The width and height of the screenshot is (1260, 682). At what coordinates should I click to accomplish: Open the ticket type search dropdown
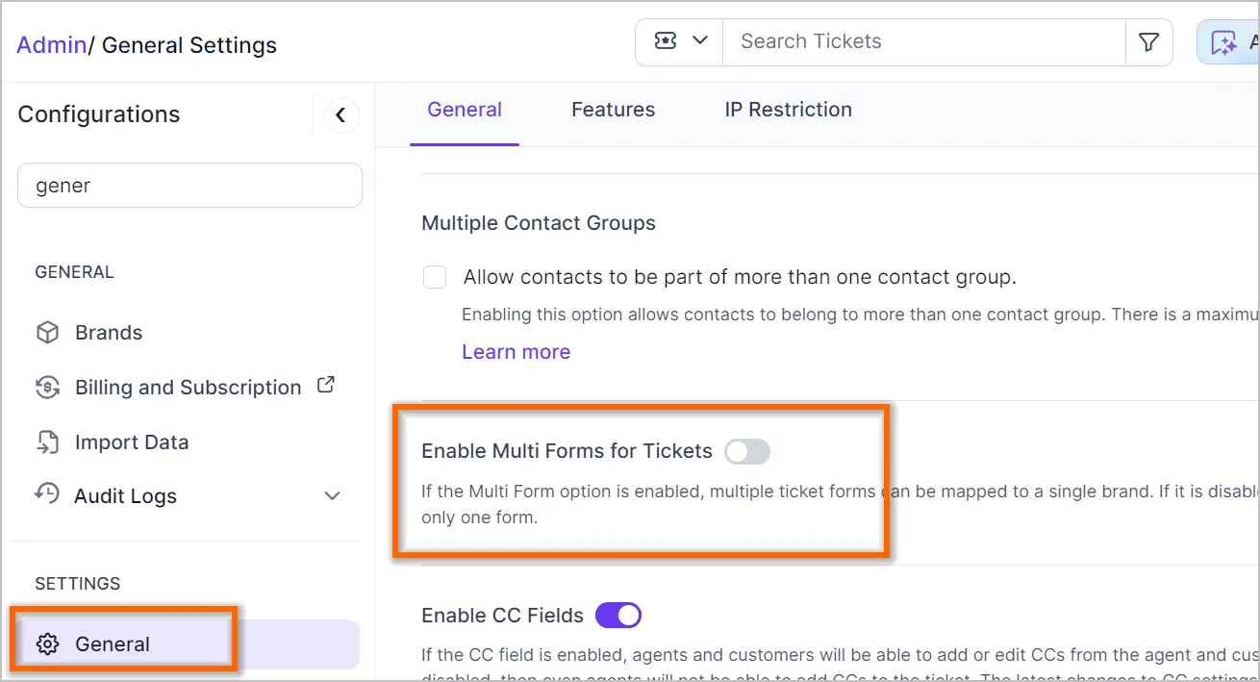click(680, 41)
